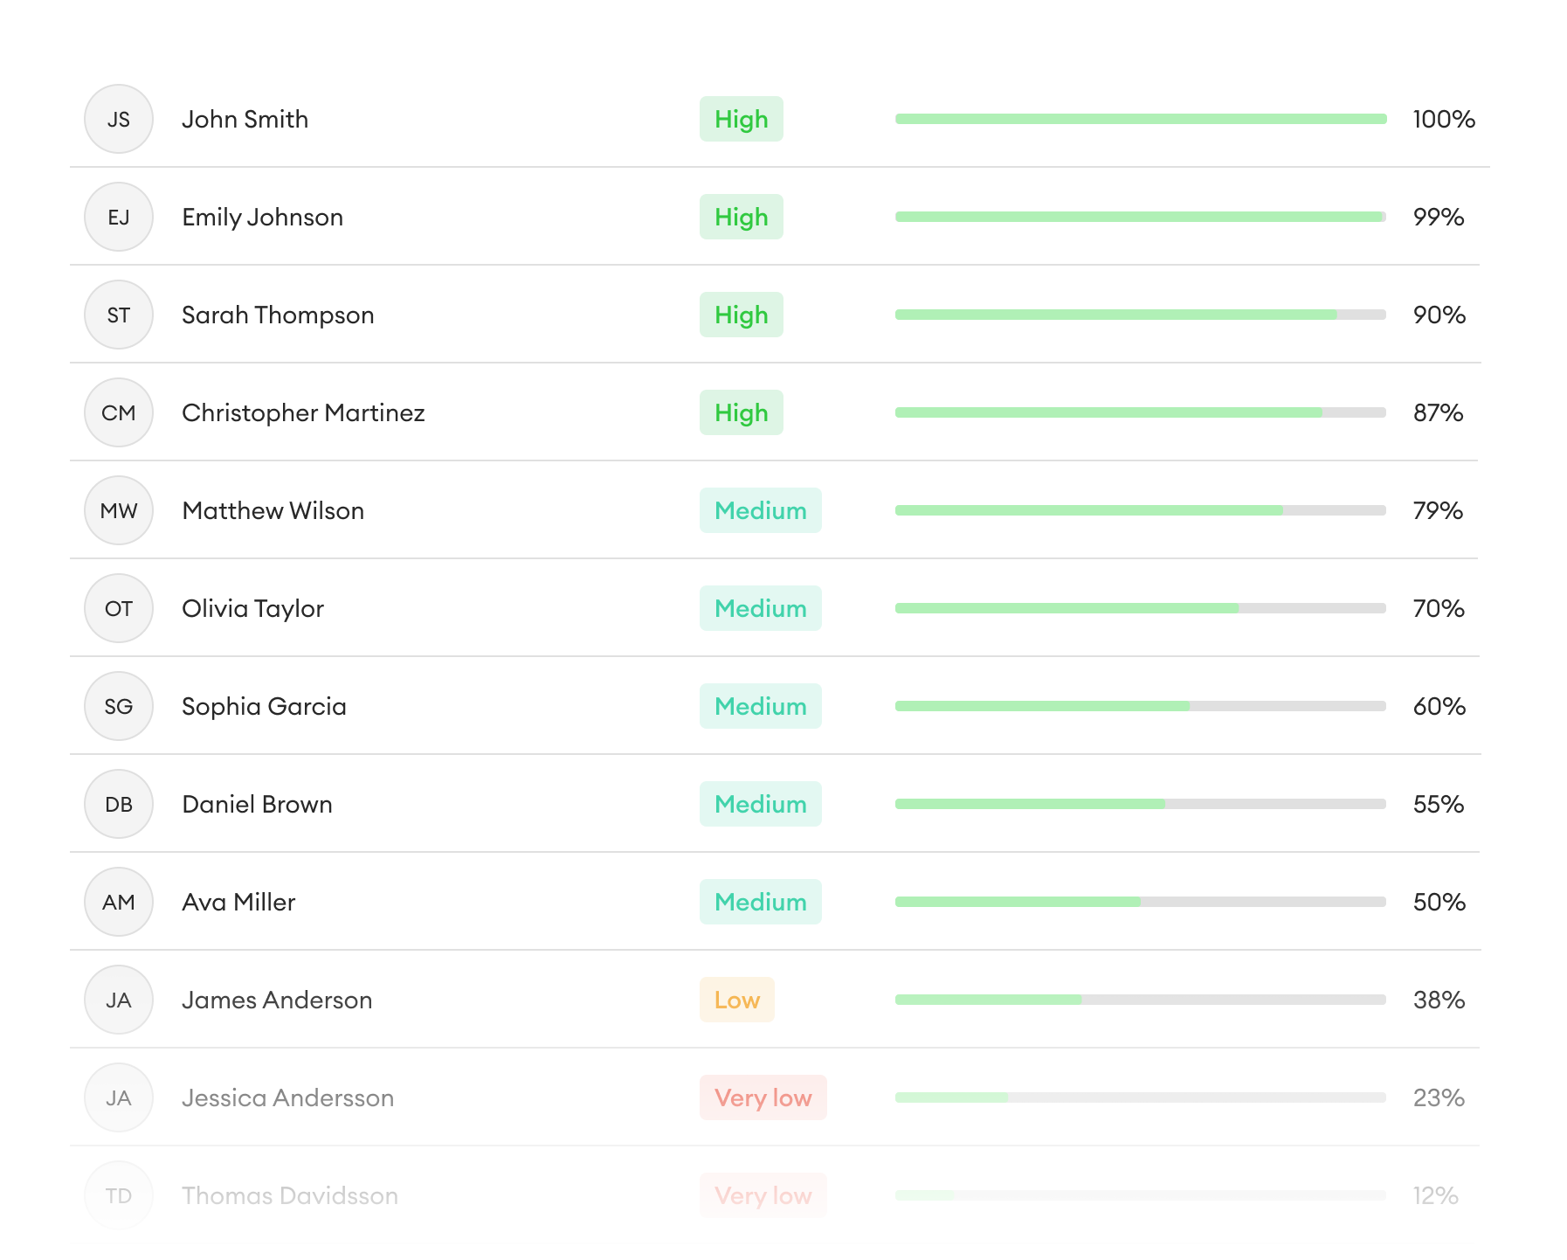Viewport: 1567px width, 1260px height.
Task: Click Jessica Andersson's Very low badge
Action: click(x=763, y=1097)
